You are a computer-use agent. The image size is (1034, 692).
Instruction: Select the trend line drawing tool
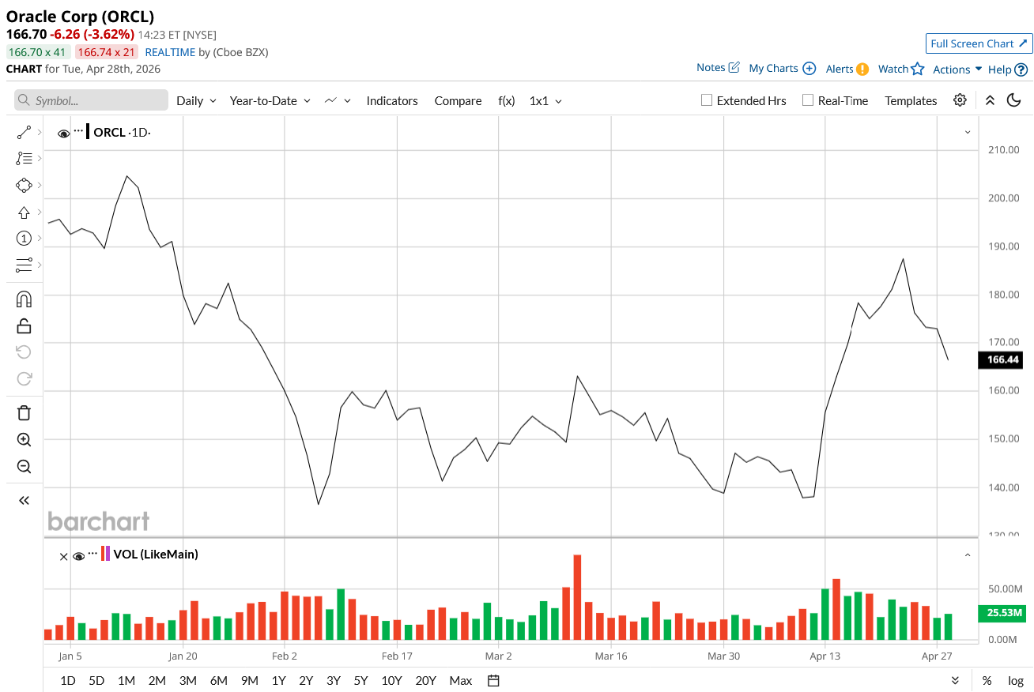(24, 133)
